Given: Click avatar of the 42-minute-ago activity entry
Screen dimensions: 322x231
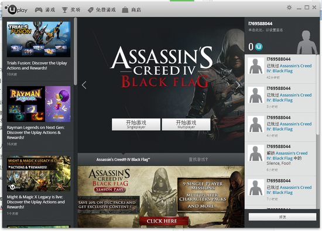Looking at the screenshot, I should coord(256,66).
